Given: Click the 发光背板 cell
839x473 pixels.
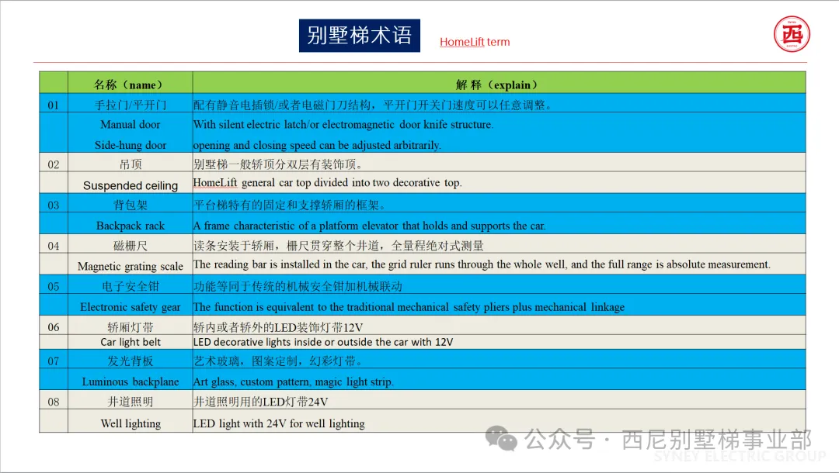Looking at the screenshot, I should [x=130, y=361].
